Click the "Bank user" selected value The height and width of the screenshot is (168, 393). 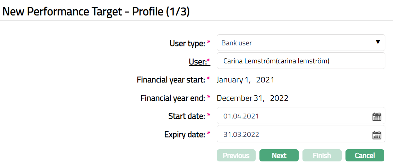(237, 43)
